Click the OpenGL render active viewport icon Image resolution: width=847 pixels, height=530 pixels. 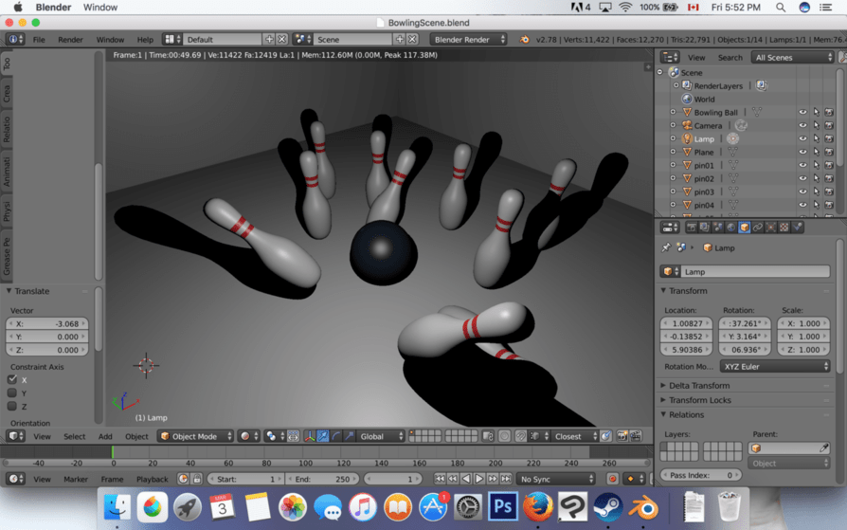coord(622,436)
